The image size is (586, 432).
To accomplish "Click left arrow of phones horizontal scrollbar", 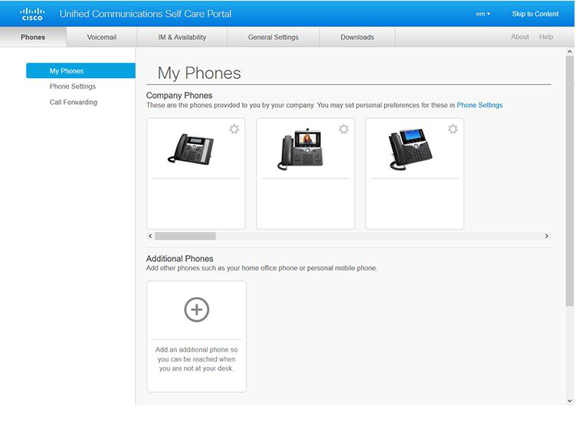I will point(150,236).
